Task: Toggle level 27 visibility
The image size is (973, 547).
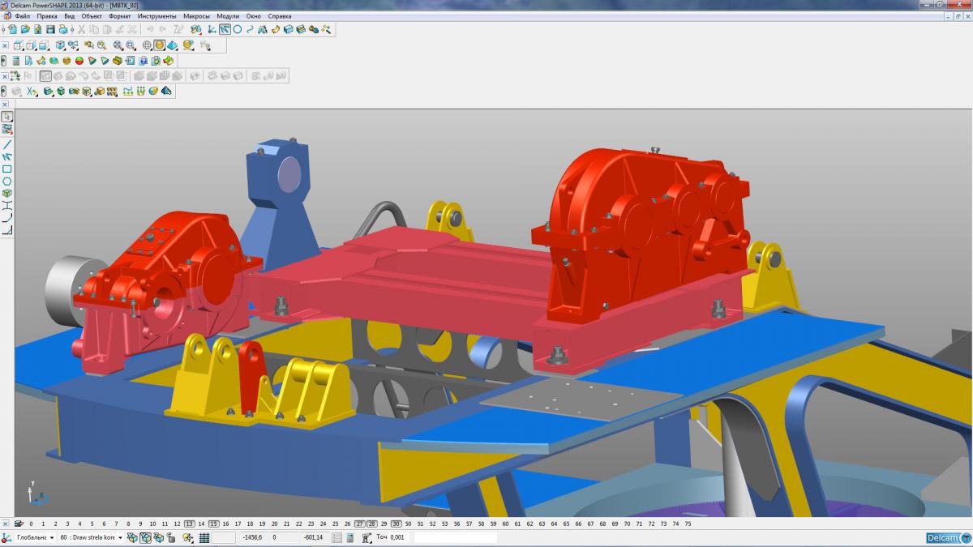Action: (359, 523)
